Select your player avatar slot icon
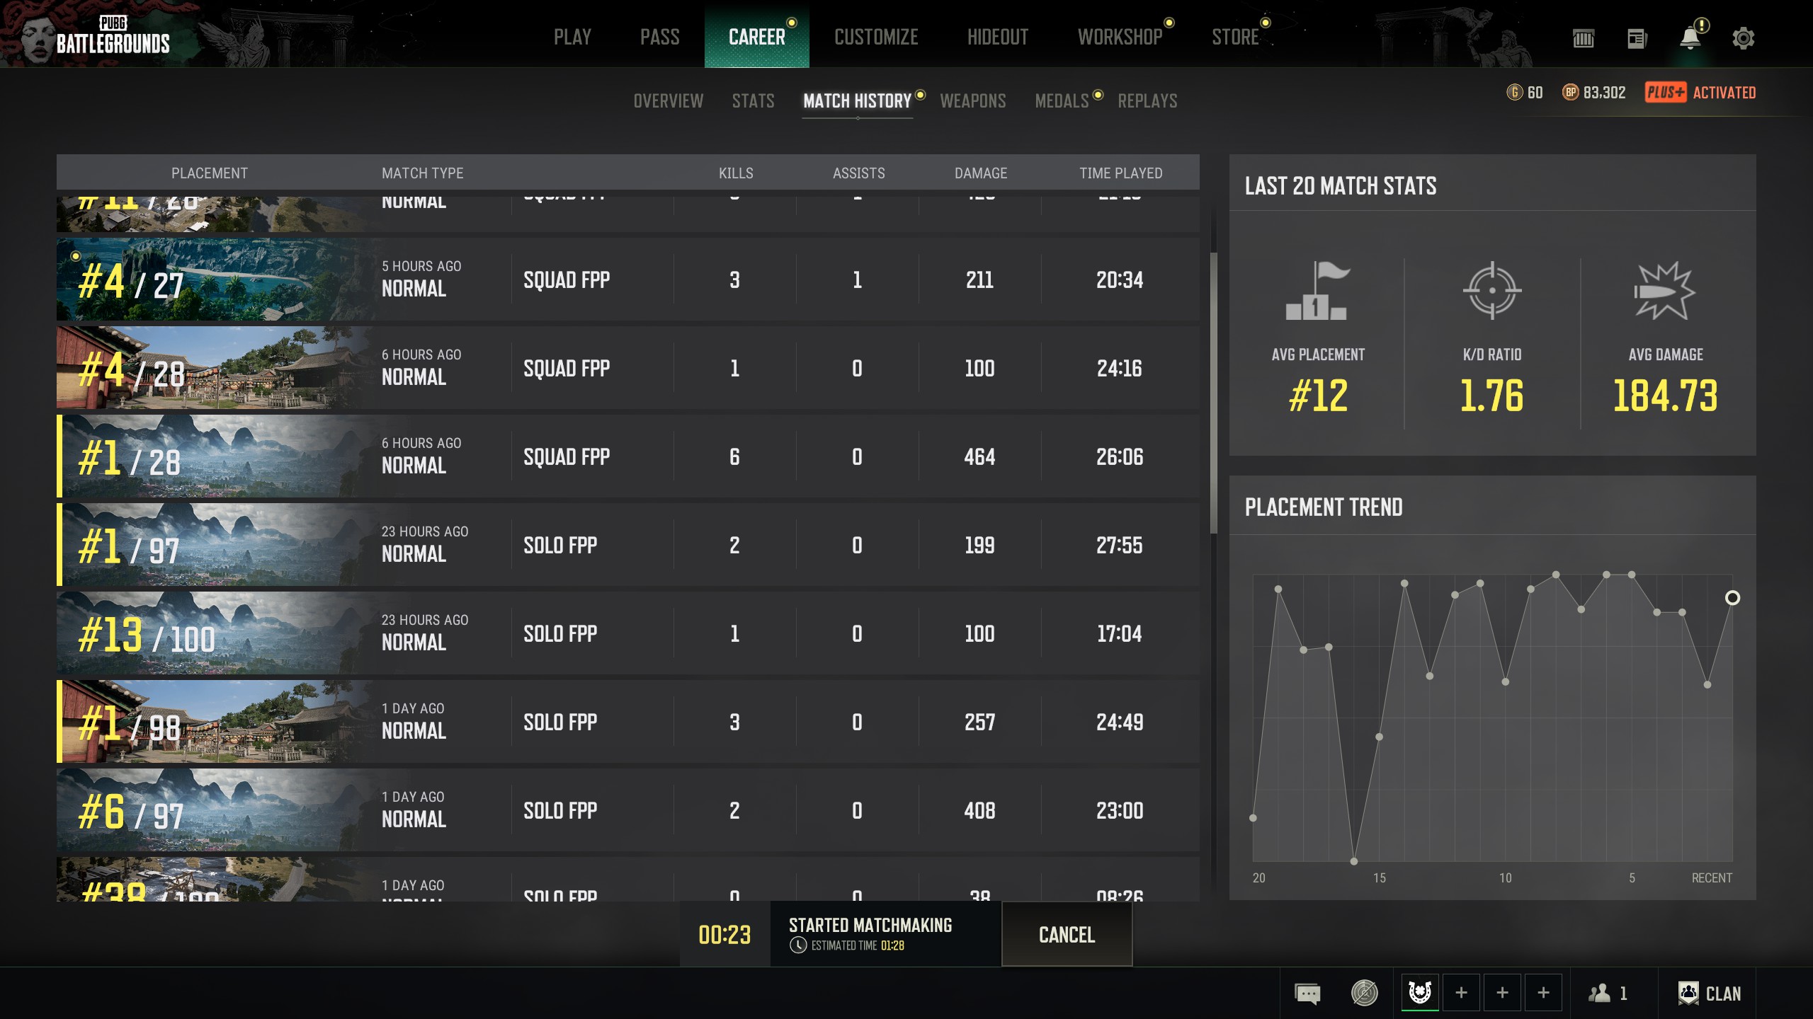 (1419, 993)
